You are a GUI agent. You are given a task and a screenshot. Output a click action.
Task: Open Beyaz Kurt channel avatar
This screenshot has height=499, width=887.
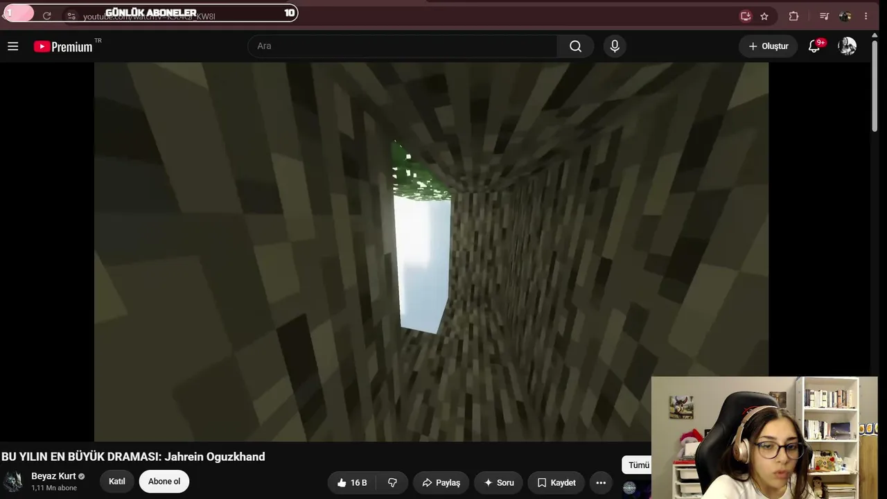pyautogui.click(x=13, y=482)
